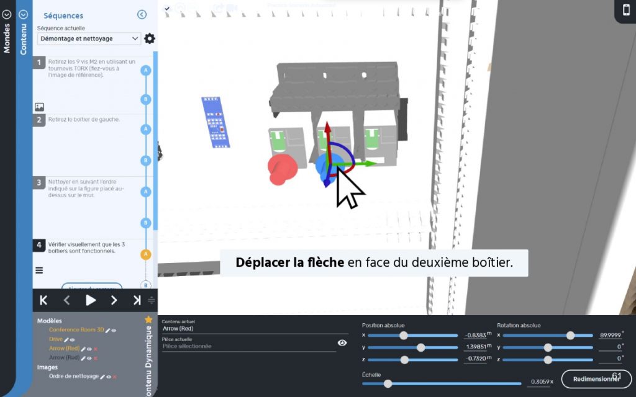The width and height of the screenshot is (636, 397).
Task: Click the handle icon right of playback controls
Action: tap(152, 300)
